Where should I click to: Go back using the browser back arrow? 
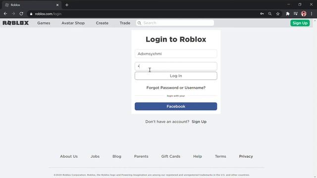click(5, 14)
